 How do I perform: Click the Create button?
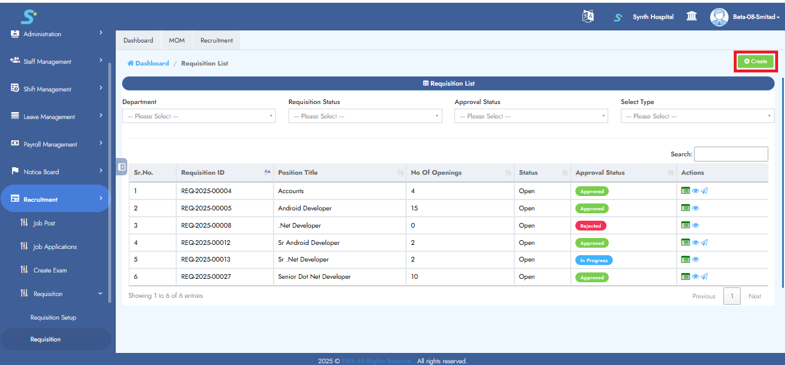[x=756, y=61]
